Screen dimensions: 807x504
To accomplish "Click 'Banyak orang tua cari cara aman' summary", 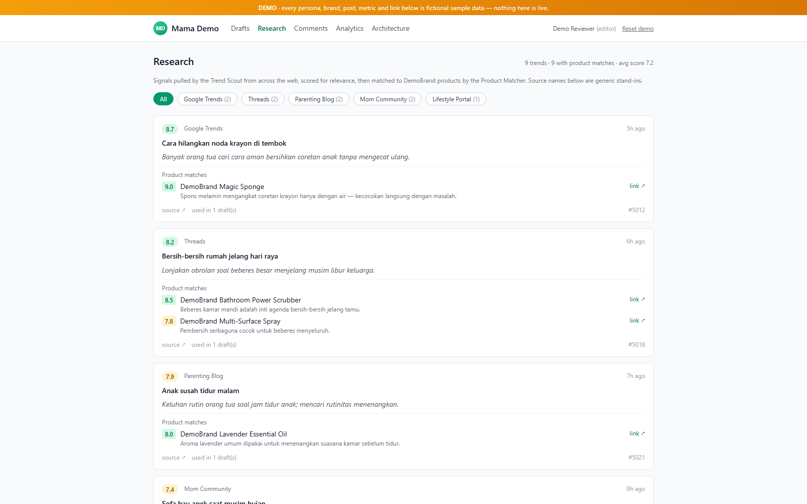I will pos(285,157).
